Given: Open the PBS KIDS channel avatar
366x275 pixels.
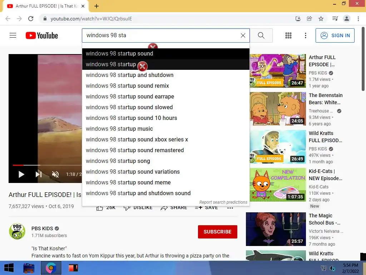Looking at the screenshot, I should [x=17, y=231].
